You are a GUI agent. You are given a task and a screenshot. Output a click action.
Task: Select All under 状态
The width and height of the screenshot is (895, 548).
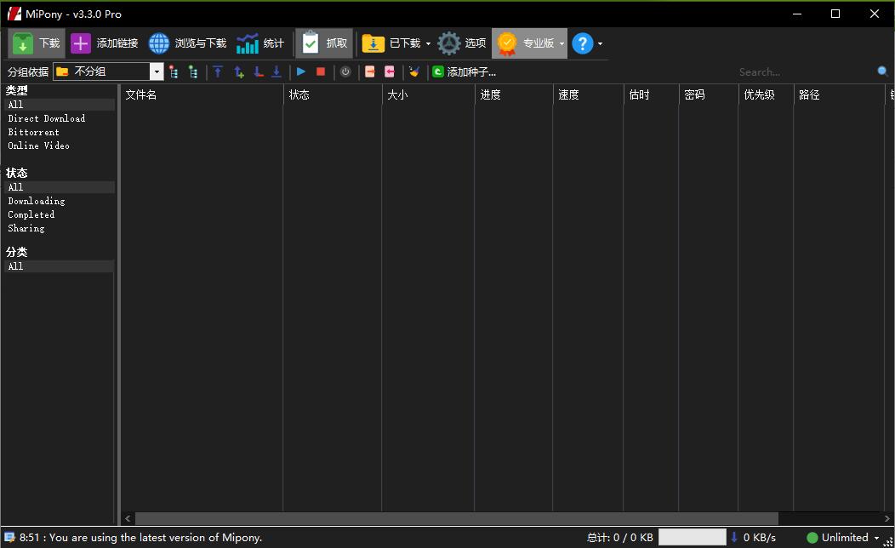(x=60, y=187)
